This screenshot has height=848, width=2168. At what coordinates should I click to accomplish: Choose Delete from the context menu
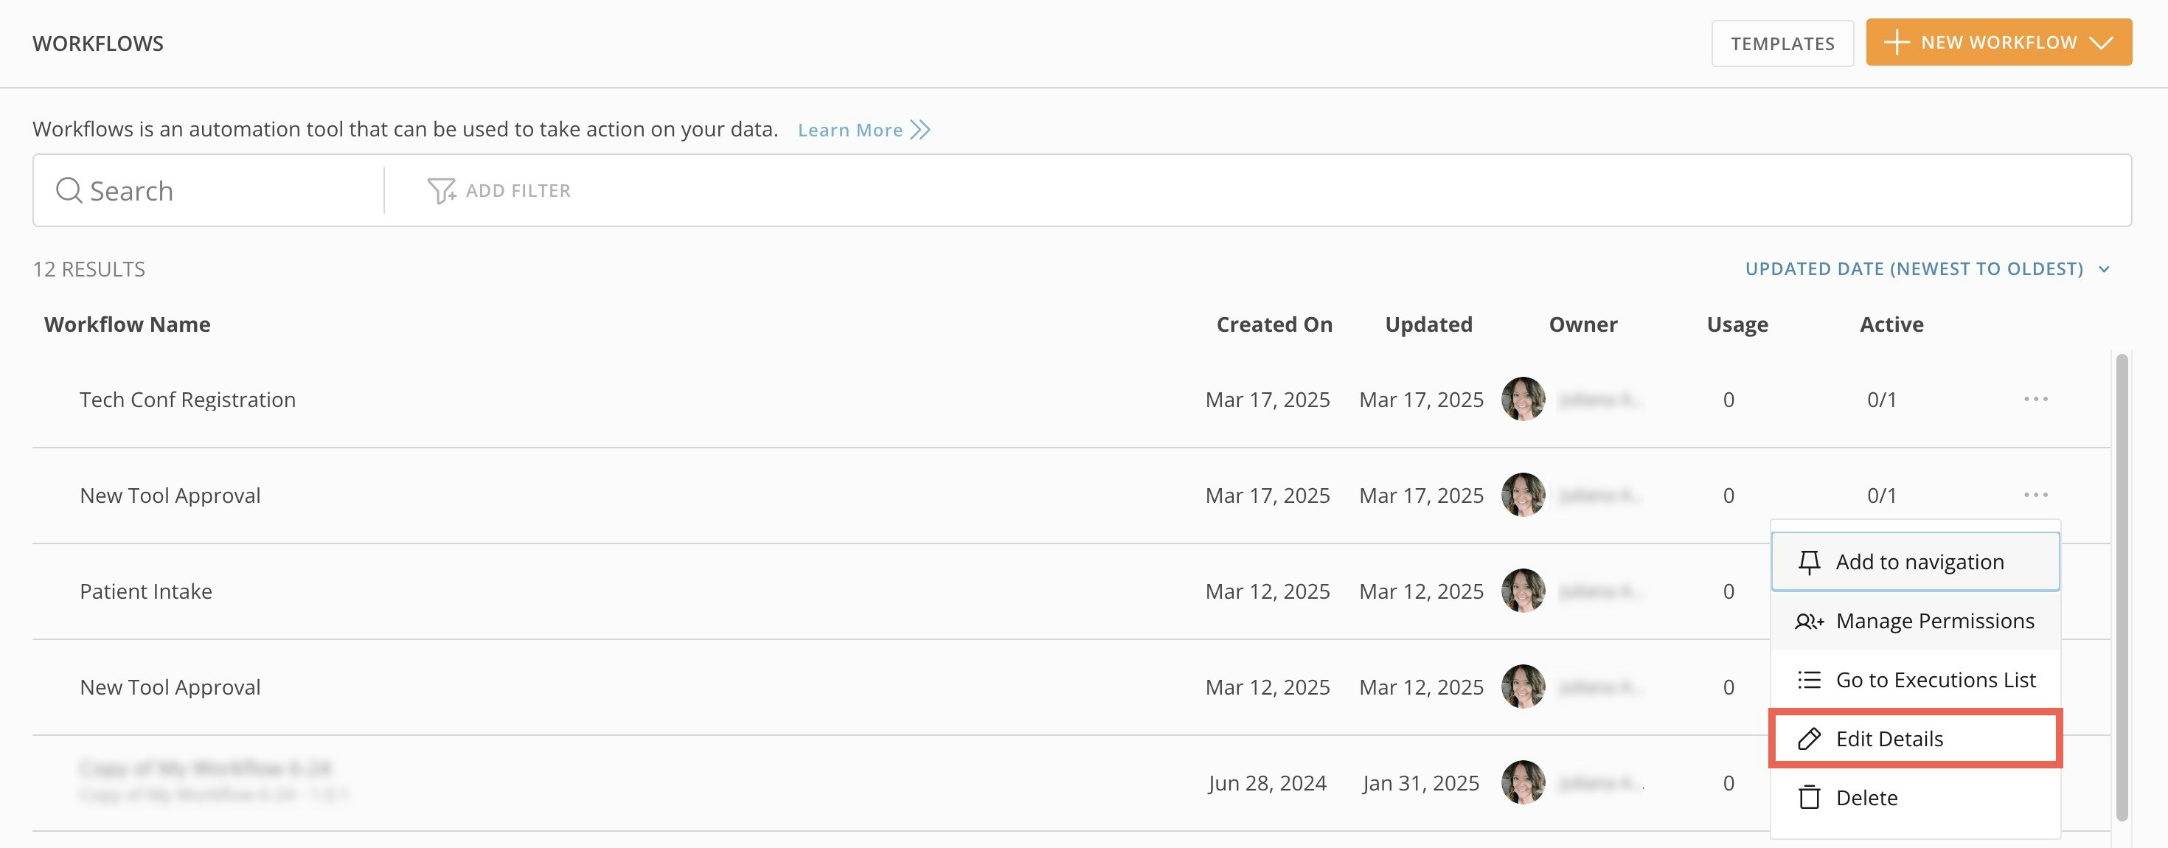[1866, 798]
